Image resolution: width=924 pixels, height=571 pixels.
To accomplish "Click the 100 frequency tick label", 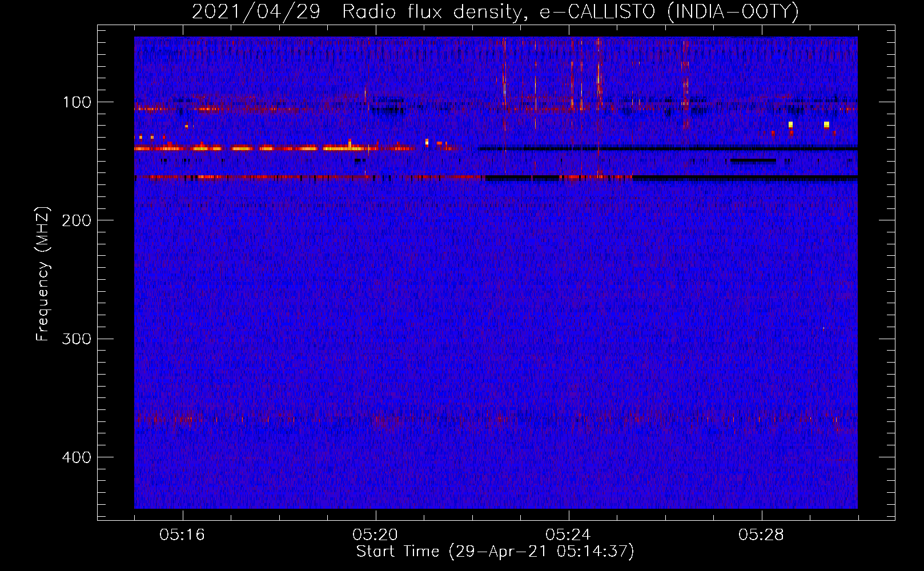I will click(x=77, y=102).
